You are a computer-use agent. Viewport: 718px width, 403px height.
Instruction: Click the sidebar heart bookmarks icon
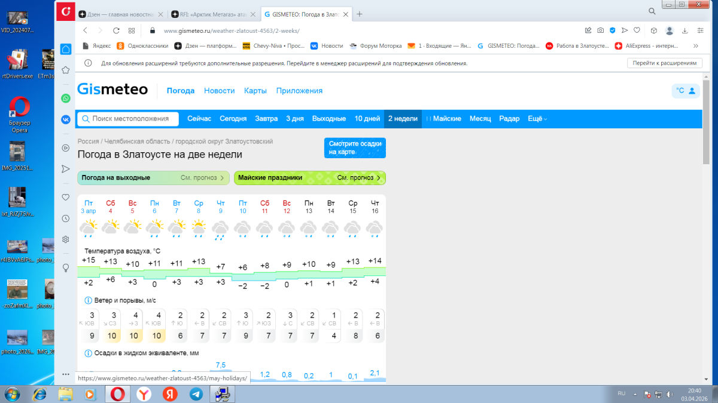66,197
